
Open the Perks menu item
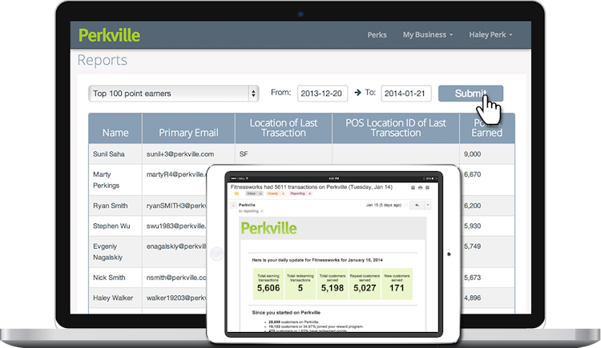[x=377, y=35]
